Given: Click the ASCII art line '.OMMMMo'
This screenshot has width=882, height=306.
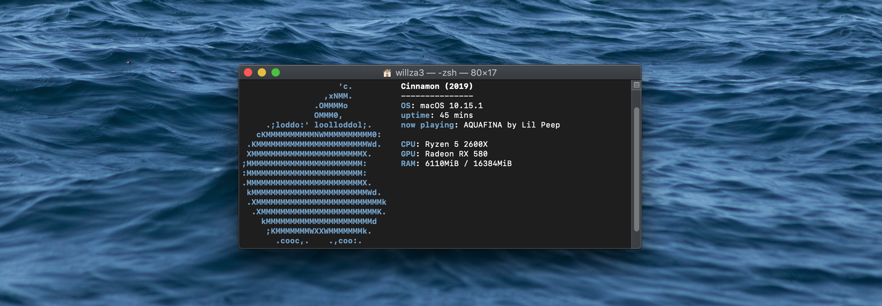Looking at the screenshot, I should click(x=331, y=105).
